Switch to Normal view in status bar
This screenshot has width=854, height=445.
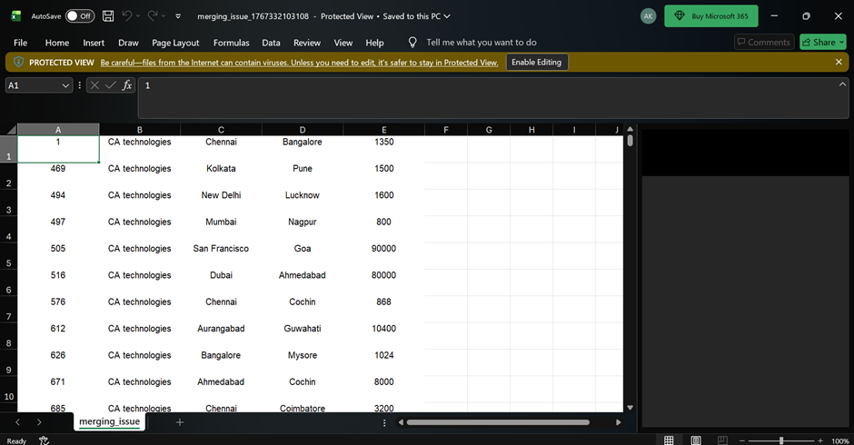669,440
